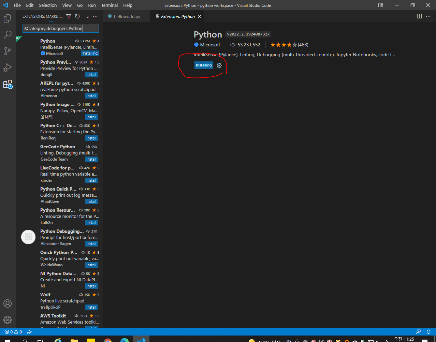Screen dimensions: 436x342
Task: Open the Help menu
Action: click(128, 5)
